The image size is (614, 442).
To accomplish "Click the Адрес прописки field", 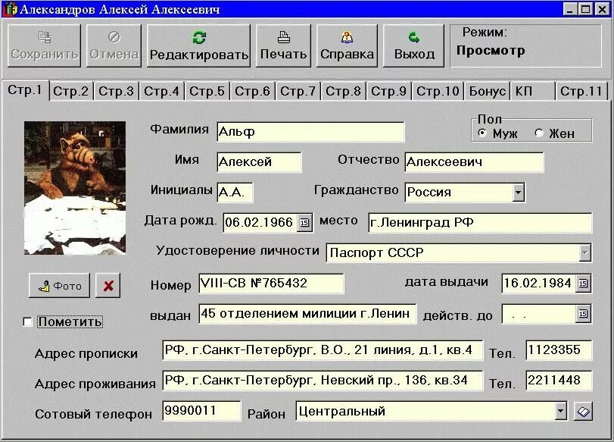I will point(323,350).
